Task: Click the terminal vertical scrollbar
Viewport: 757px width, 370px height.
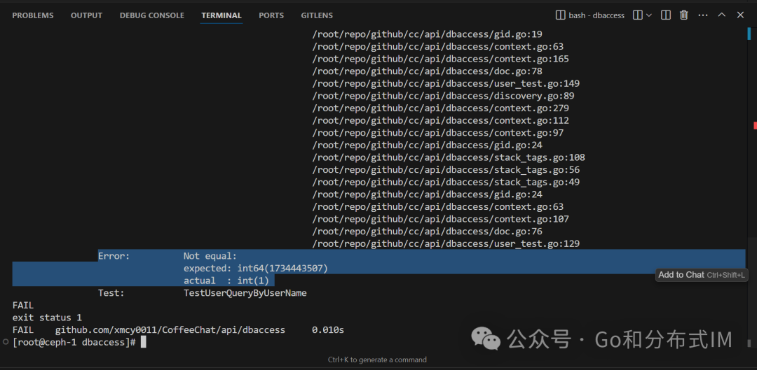Action: click(x=749, y=140)
